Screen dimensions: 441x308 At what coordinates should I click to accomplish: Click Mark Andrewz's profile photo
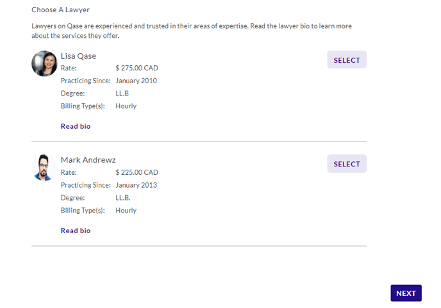[x=44, y=167]
